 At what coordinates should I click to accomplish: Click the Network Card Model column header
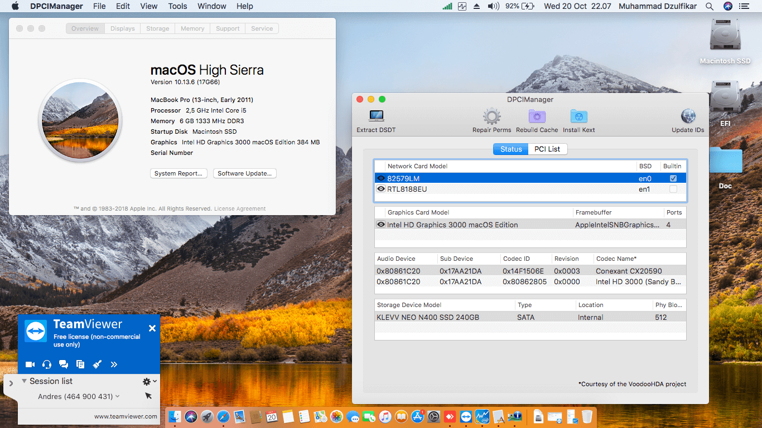[x=512, y=166]
